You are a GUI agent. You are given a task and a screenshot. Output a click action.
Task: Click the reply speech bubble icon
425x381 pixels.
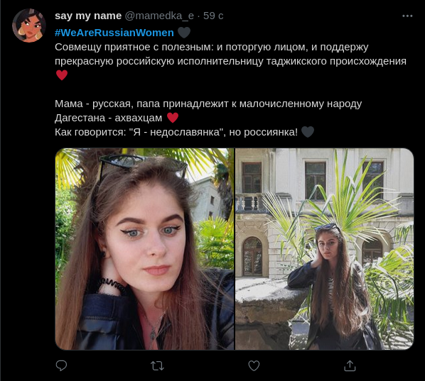click(61, 365)
